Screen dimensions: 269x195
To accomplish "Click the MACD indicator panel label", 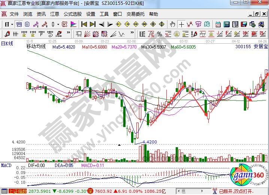I will (x=6, y=164).
